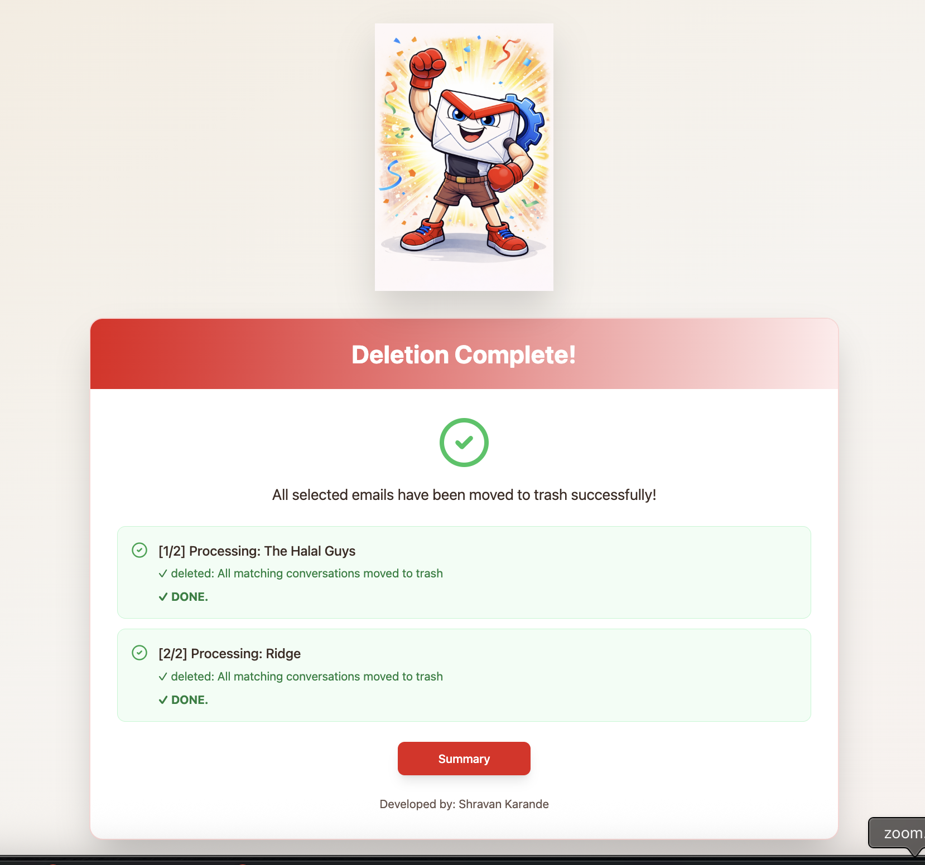Click the DONE. label in Ridge card
This screenshot has height=865, width=925.
coord(190,700)
